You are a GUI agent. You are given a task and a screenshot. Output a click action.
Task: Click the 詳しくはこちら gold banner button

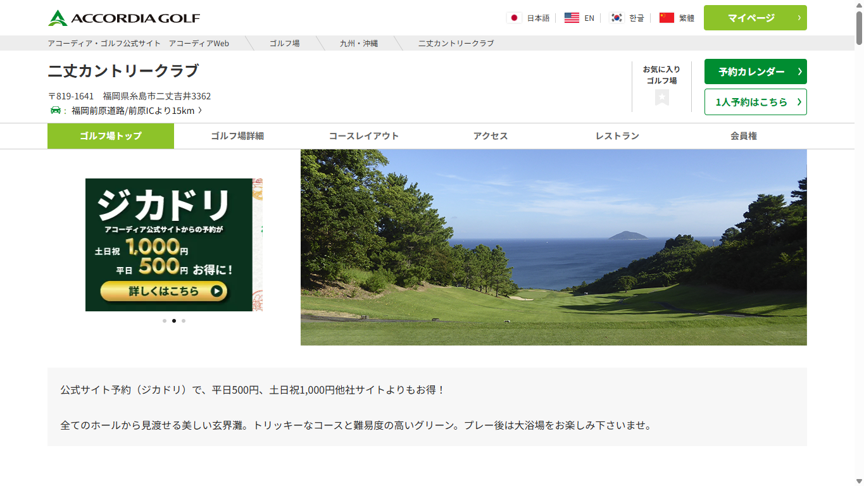(164, 291)
